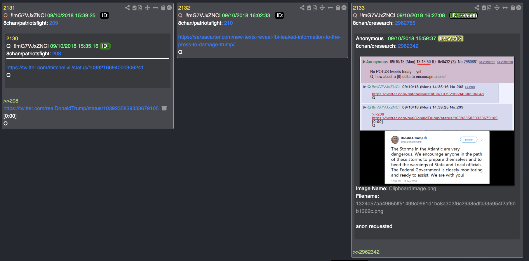Share post 2133 via share icon

477,8
